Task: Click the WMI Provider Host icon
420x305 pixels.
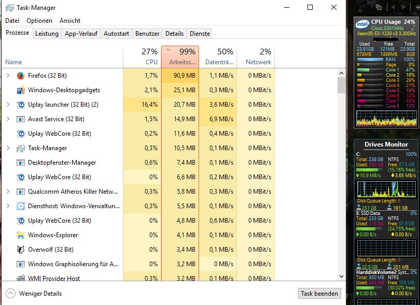Action: pos(21,278)
